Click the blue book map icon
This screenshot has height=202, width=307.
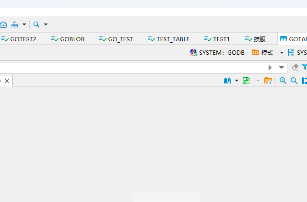(227, 81)
